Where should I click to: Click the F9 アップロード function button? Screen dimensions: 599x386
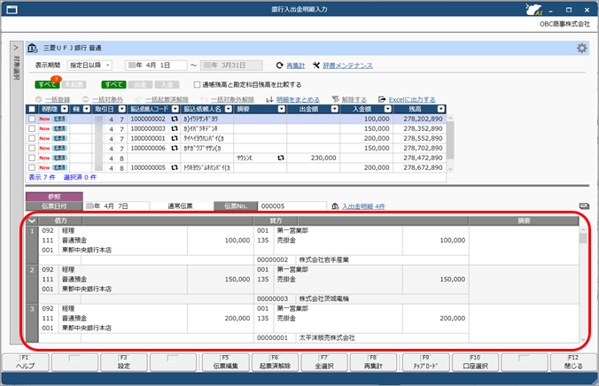click(425, 362)
